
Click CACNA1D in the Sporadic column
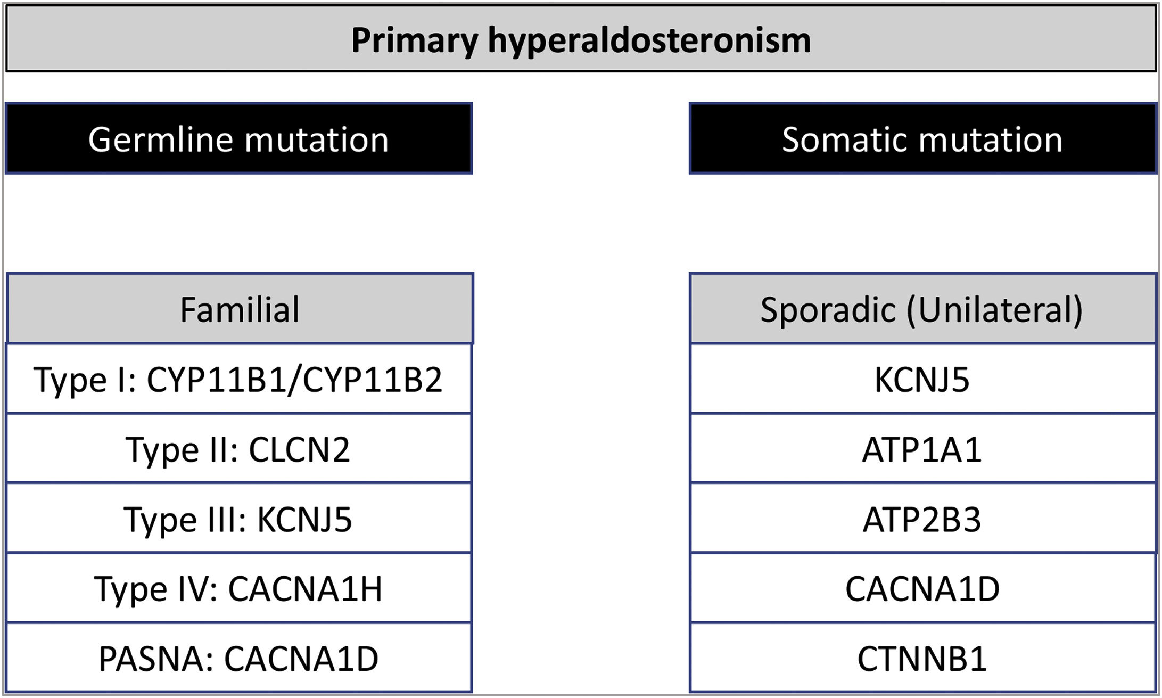(x=922, y=589)
